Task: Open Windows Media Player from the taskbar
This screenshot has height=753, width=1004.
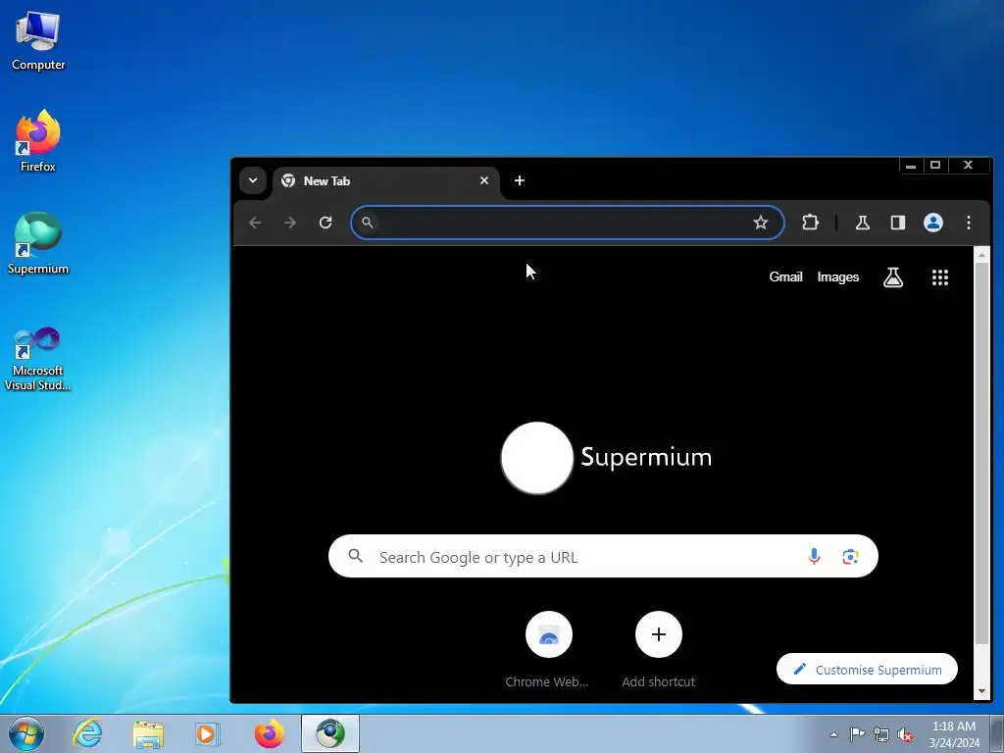Action: pos(208,733)
